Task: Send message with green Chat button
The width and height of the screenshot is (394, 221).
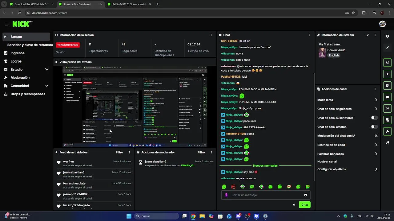Action: tap(304, 205)
